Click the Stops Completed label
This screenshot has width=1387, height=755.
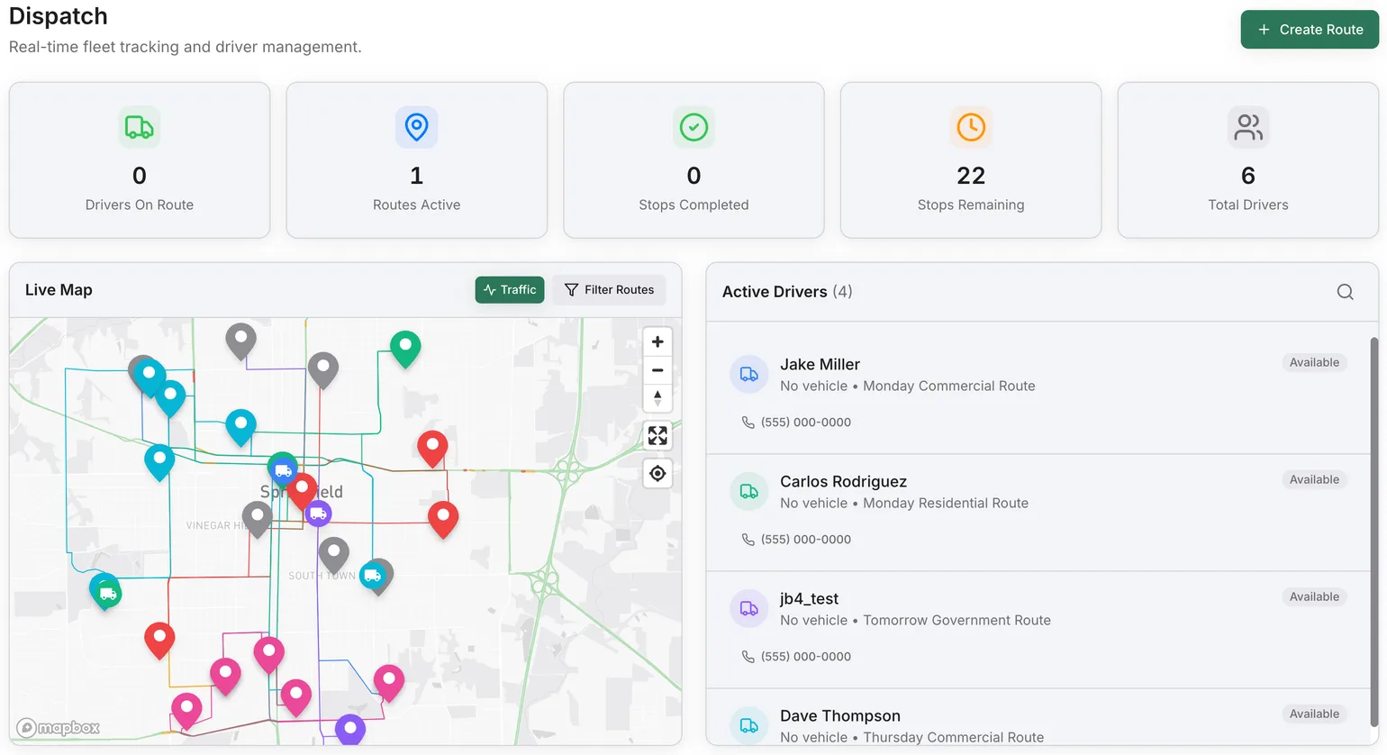click(x=693, y=205)
